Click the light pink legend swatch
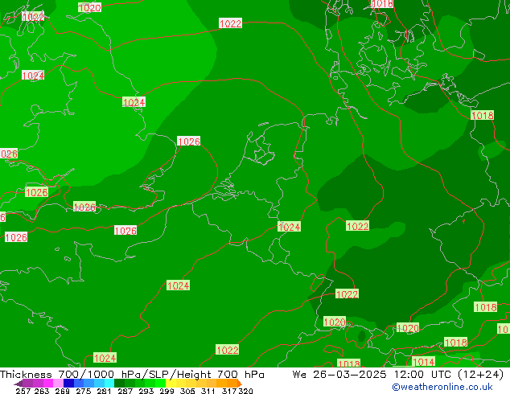The image size is (510, 394). tap(59, 384)
